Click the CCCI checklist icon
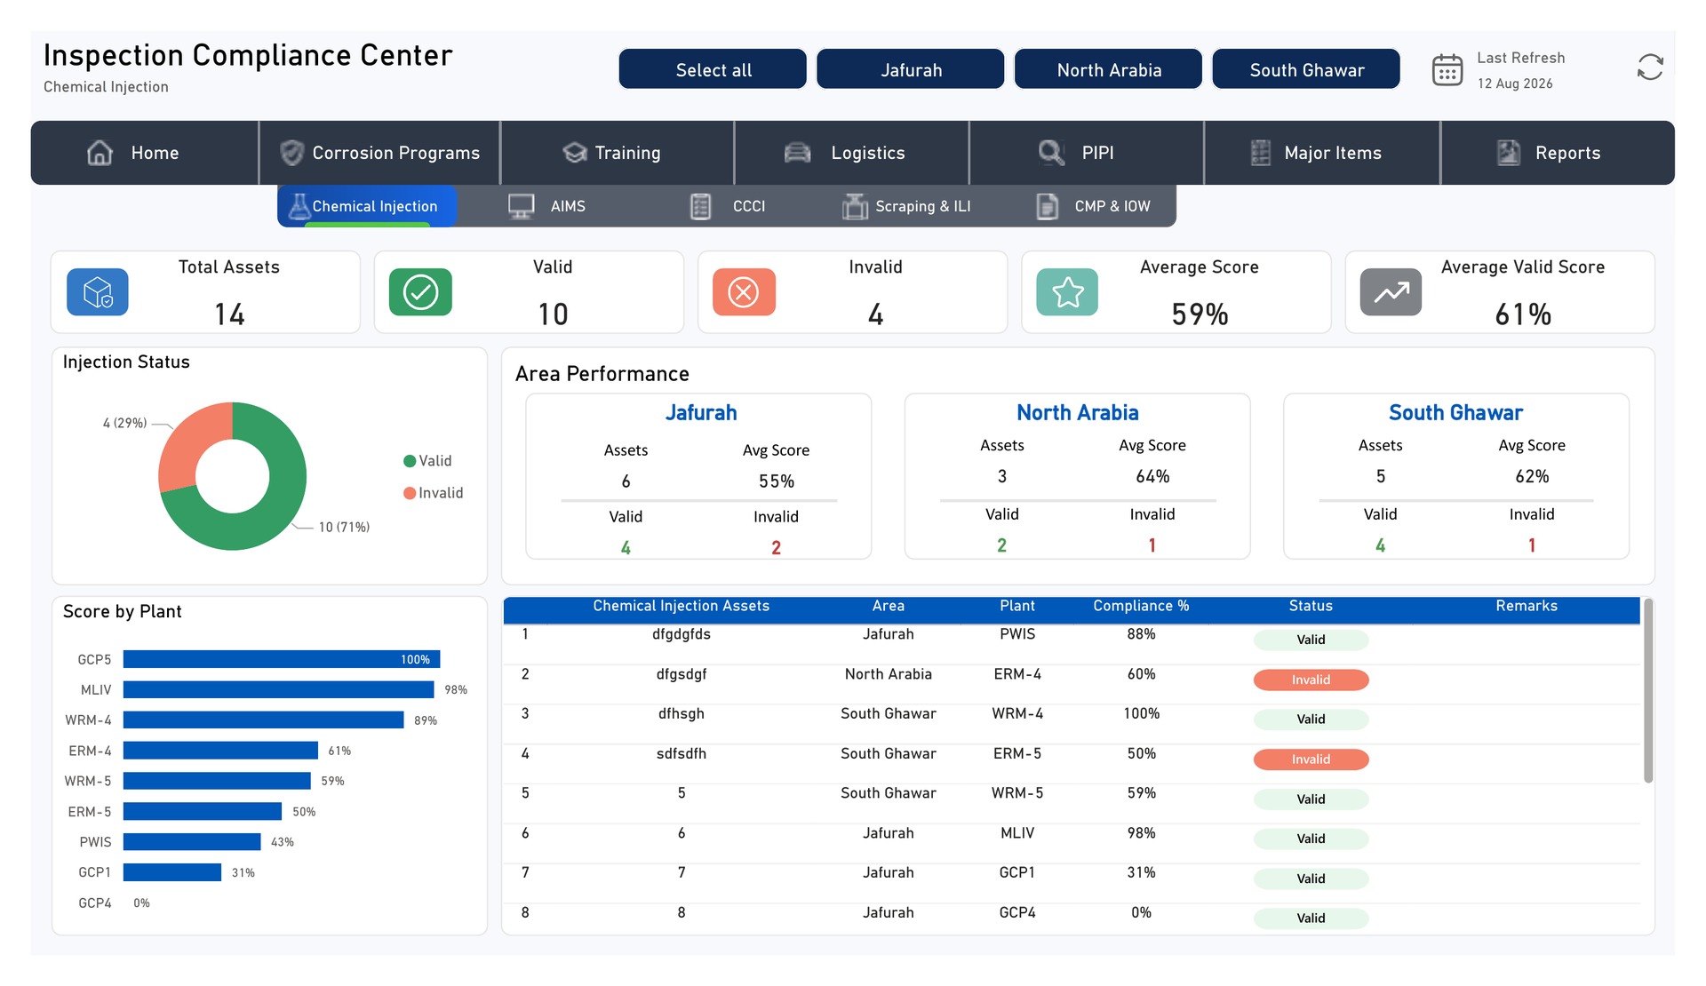The width and height of the screenshot is (1706, 986). click(700, 206)
